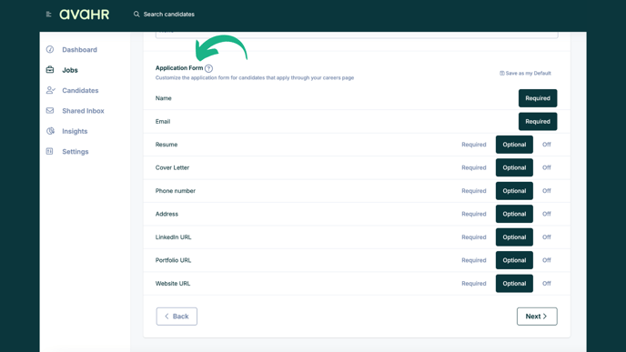Screen dimensions: 626x352
Task: Open Shared Inbox in the sidebar
Action: click(83, 111)
